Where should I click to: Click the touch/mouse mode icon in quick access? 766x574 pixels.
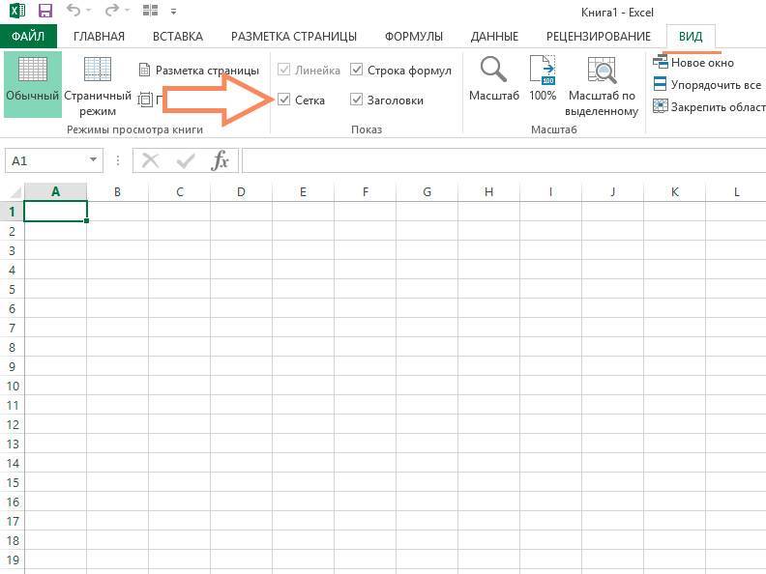point(150,11)
